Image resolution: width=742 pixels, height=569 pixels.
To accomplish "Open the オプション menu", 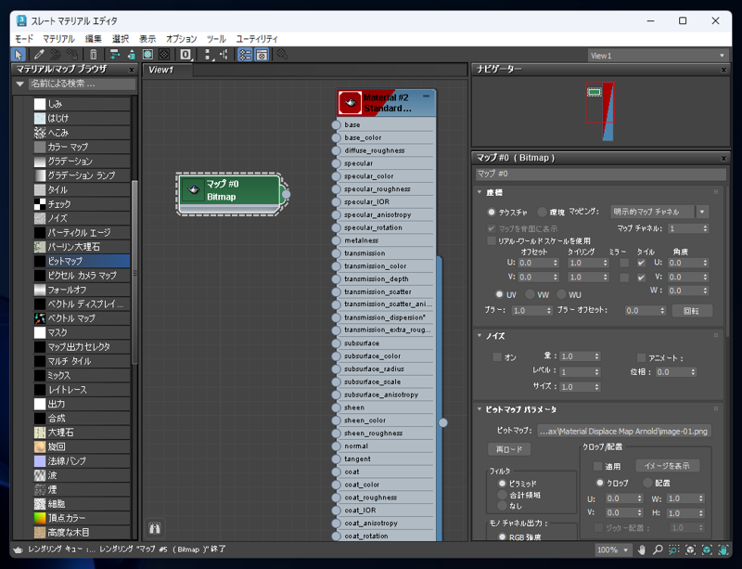I will tap(181, 39).
